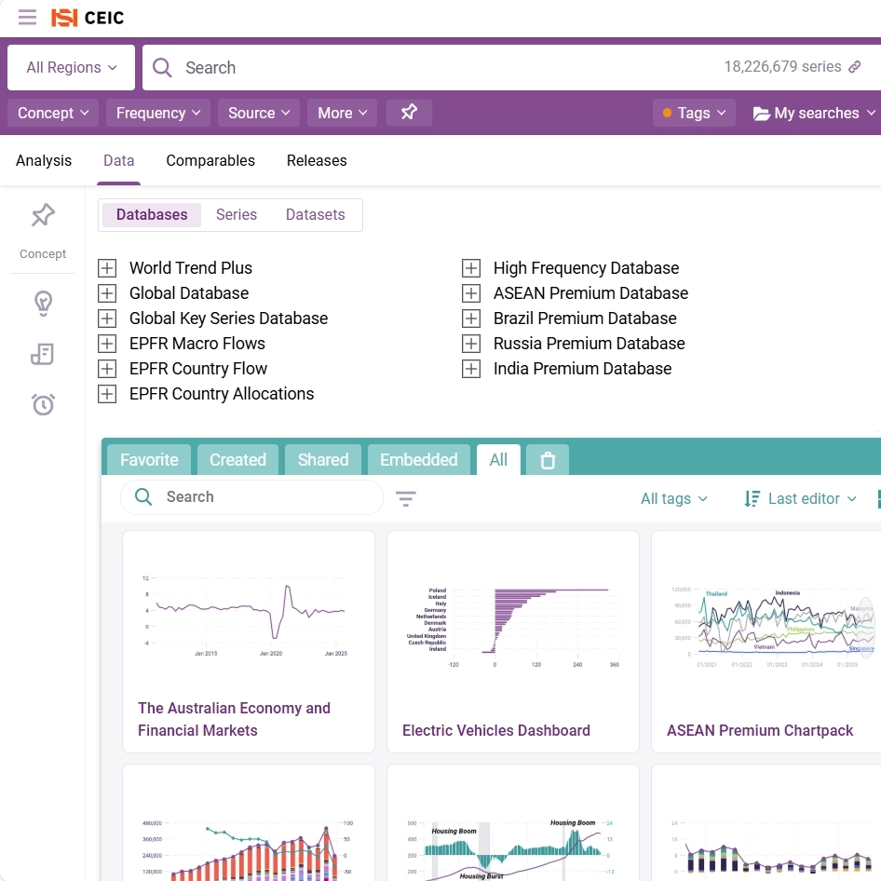The height and width of the screenshot is (881, 881).
Task: Click the filter lines icon beside Search
Action: point(406,499)
